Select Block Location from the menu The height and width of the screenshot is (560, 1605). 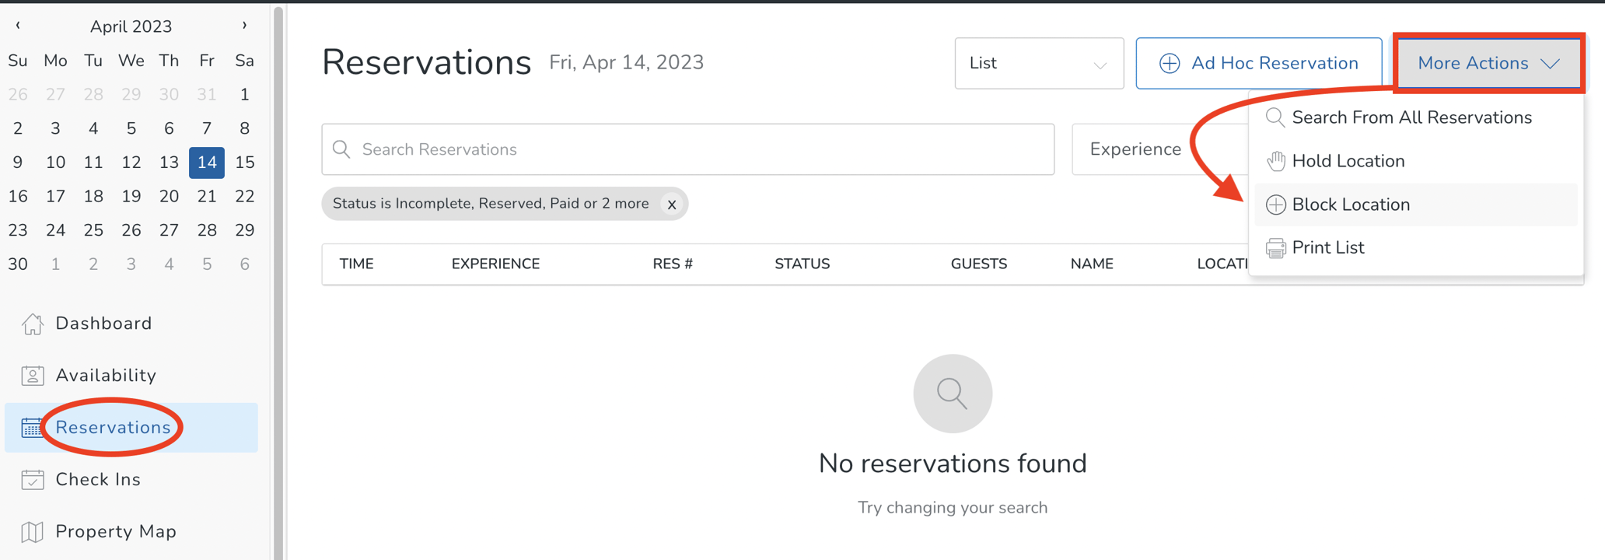click(1351, 204)
